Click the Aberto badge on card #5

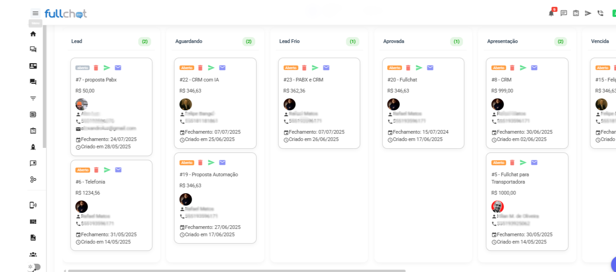coord(499,163)
